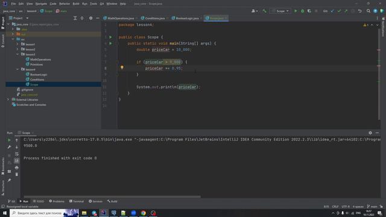Expand the lesson2 package folder
The width and height of the screenshot is (386, 217).
[x=17, y=49]
